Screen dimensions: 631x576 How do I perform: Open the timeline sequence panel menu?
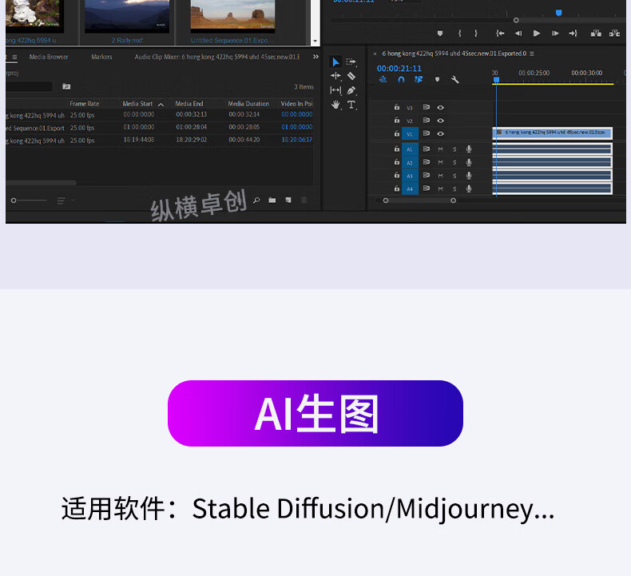point(532,54)
